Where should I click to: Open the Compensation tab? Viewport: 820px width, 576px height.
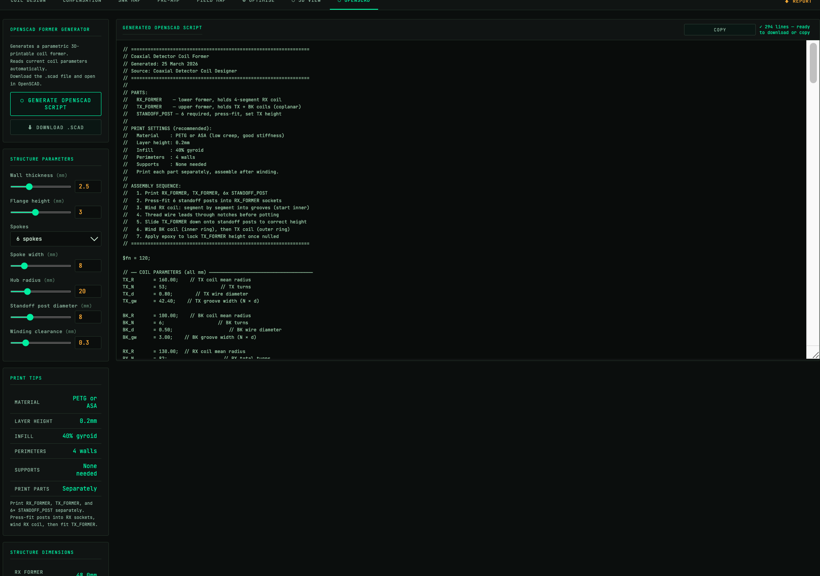(82, 2)
